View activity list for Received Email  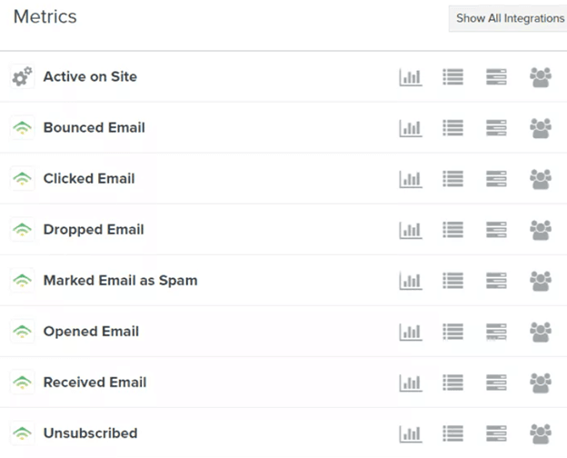click(x=453, y=383)
